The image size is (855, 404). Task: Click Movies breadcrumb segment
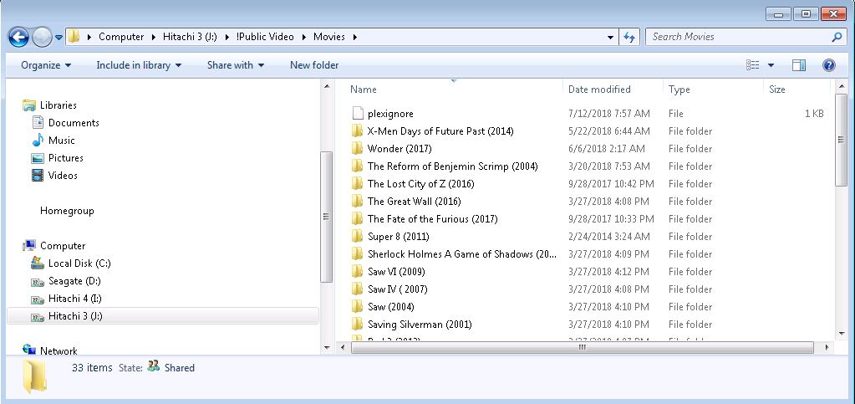pos(328,37)
